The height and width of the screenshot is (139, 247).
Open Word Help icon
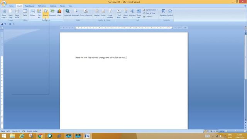coord(245,6)
